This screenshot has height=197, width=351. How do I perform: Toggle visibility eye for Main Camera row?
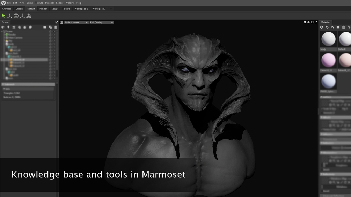(x=54, y=38)
